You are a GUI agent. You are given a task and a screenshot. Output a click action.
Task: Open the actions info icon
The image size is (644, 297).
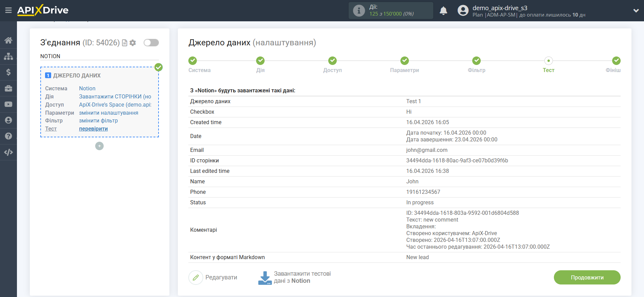pyautogui.click(x=359, y=10)
